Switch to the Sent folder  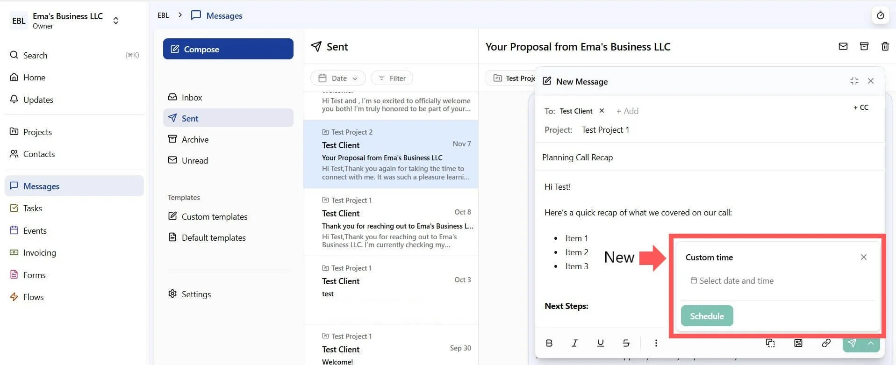point(228,118)
